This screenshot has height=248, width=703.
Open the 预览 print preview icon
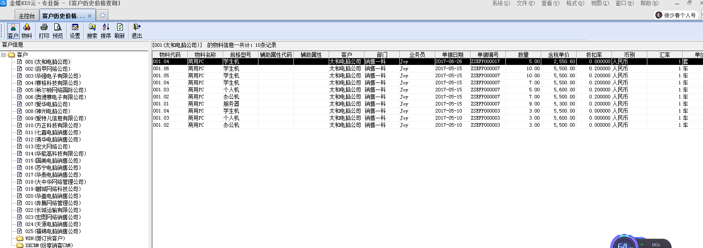click(58, 31)
